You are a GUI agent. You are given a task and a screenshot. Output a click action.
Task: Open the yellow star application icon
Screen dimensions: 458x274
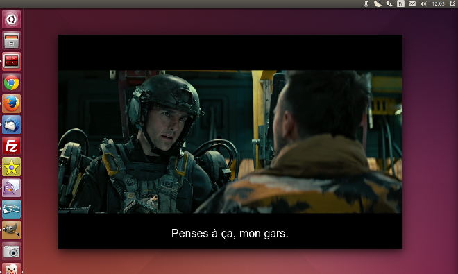[x=11, y=166]
